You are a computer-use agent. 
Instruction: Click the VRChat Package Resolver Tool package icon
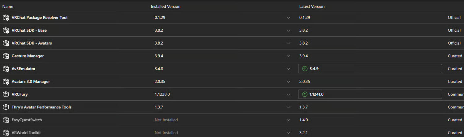(x=6, y=18)
